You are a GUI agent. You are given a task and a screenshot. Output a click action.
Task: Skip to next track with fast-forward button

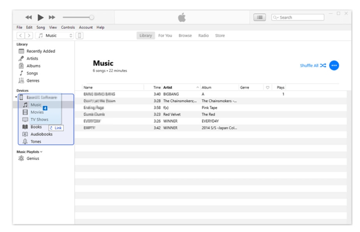coord(52,17)
